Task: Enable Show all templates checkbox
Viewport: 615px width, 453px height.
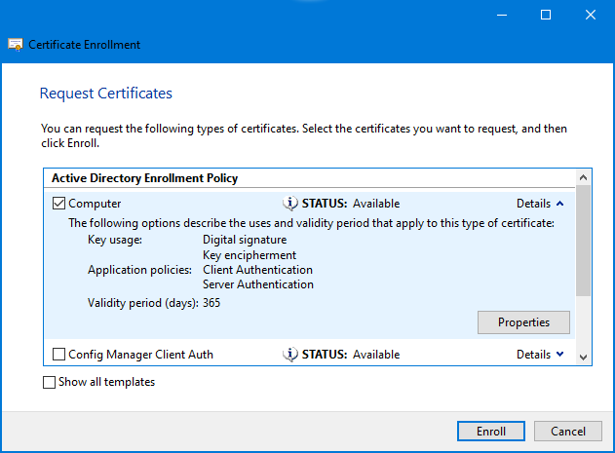Action: coord(49,382)
